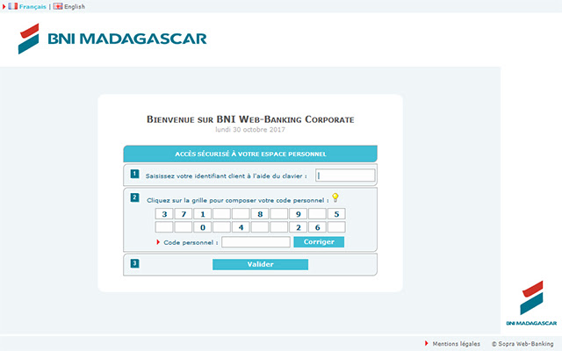Select digit 6 on the keypad grid
The width and height of the screenshot is (562, 351).
[317, 227]
